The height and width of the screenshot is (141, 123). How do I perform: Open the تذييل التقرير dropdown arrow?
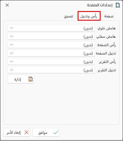[x=12, y=70]
